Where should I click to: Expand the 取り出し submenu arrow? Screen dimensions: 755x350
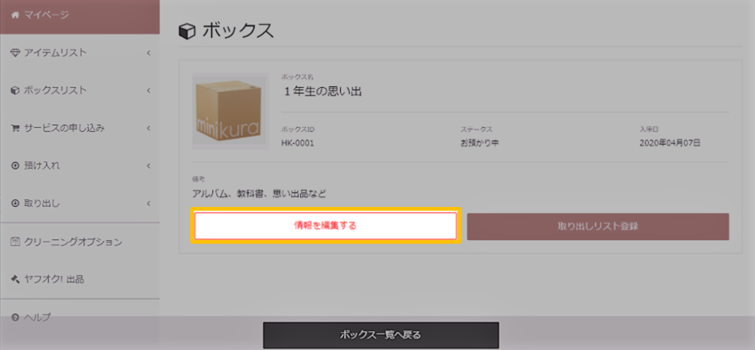[x=149, y=203]
